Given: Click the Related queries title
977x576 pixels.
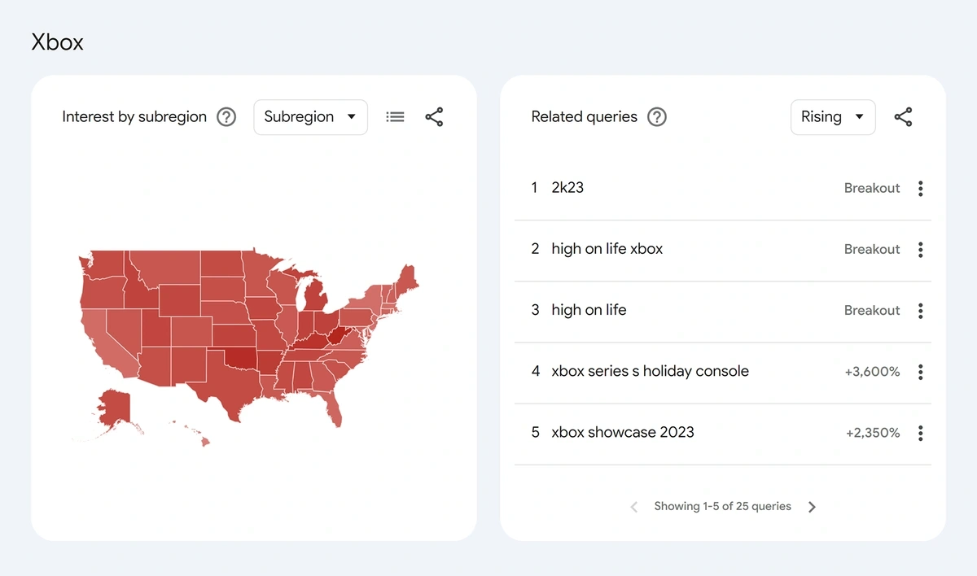Looking at the screenshot, I should tap(585, 117).
